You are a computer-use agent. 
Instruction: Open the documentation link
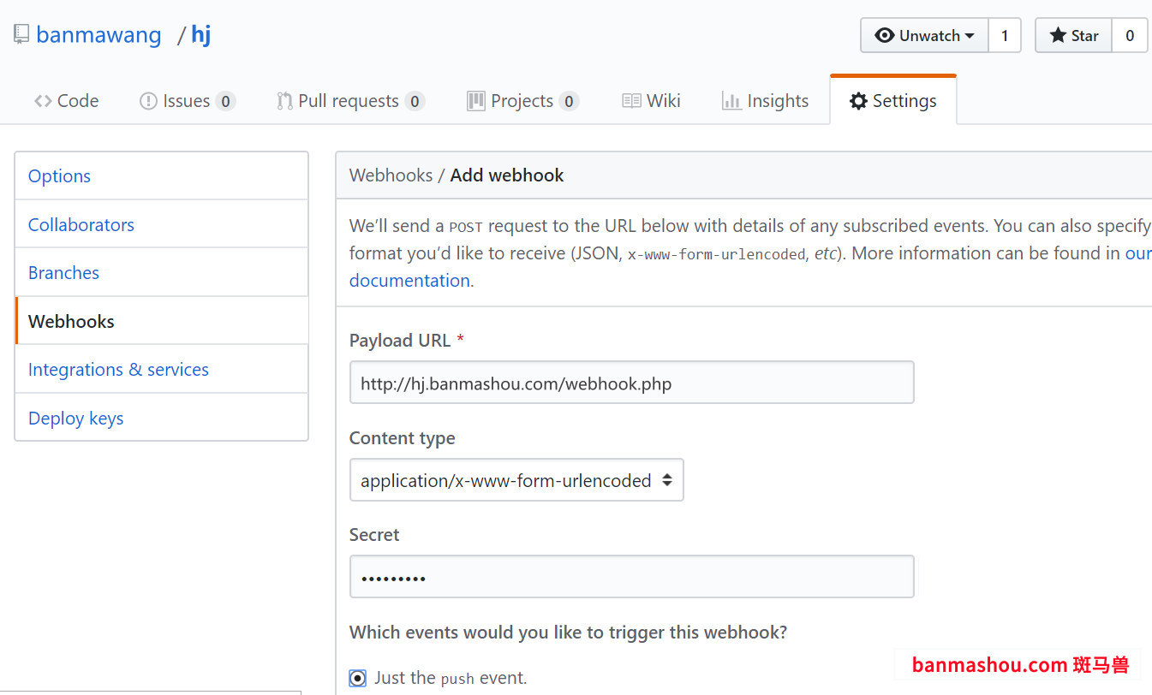(409, 281)
